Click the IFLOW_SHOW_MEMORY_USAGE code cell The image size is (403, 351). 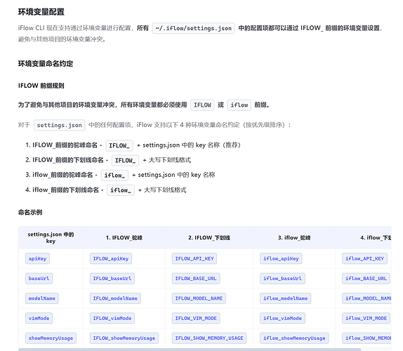point(209,338)
